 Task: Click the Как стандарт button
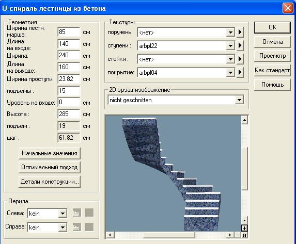click(272, 70)
